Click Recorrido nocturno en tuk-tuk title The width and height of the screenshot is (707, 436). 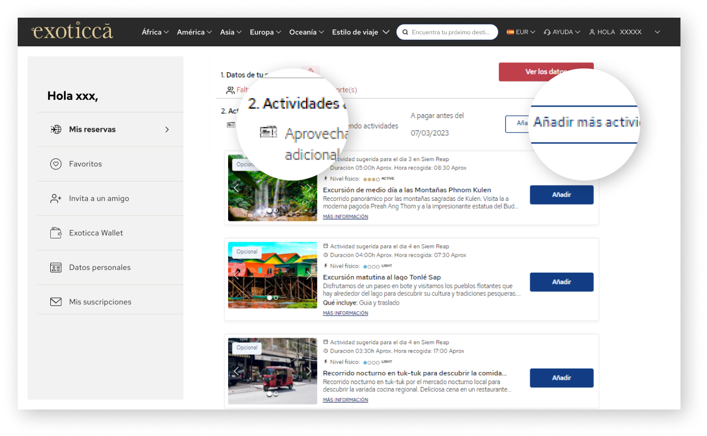[x=415, y=373]
